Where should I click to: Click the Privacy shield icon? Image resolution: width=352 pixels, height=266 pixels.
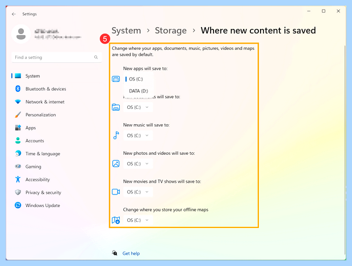pos(18,192)
